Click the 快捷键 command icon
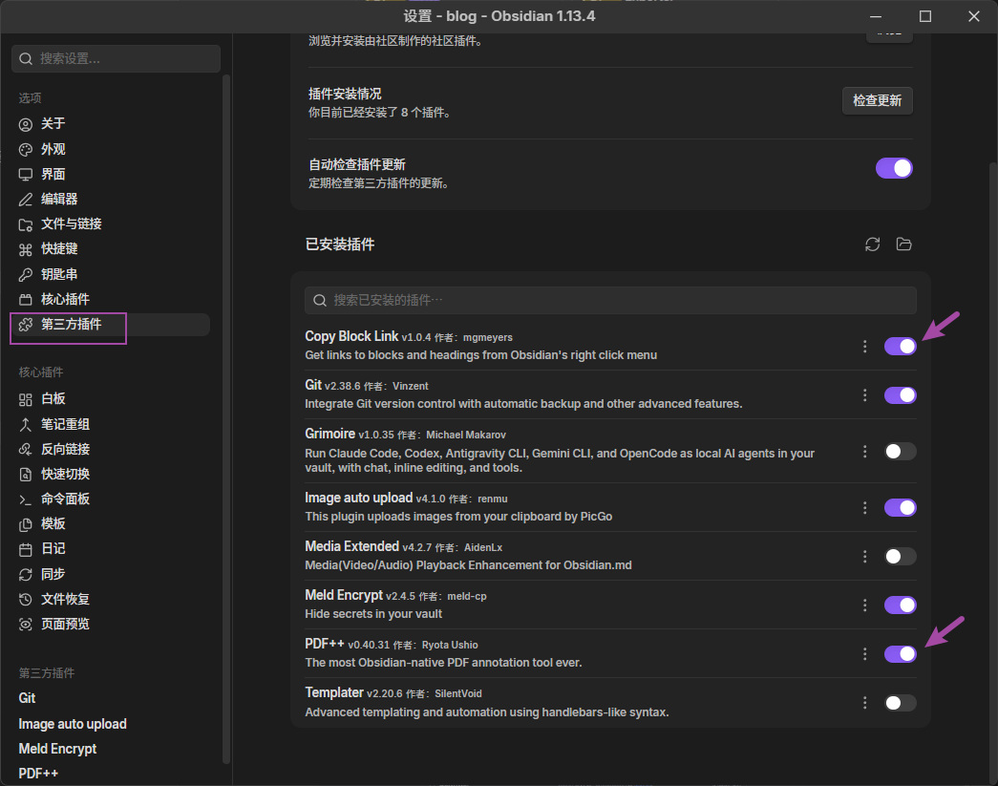 [x=26, y=249]
